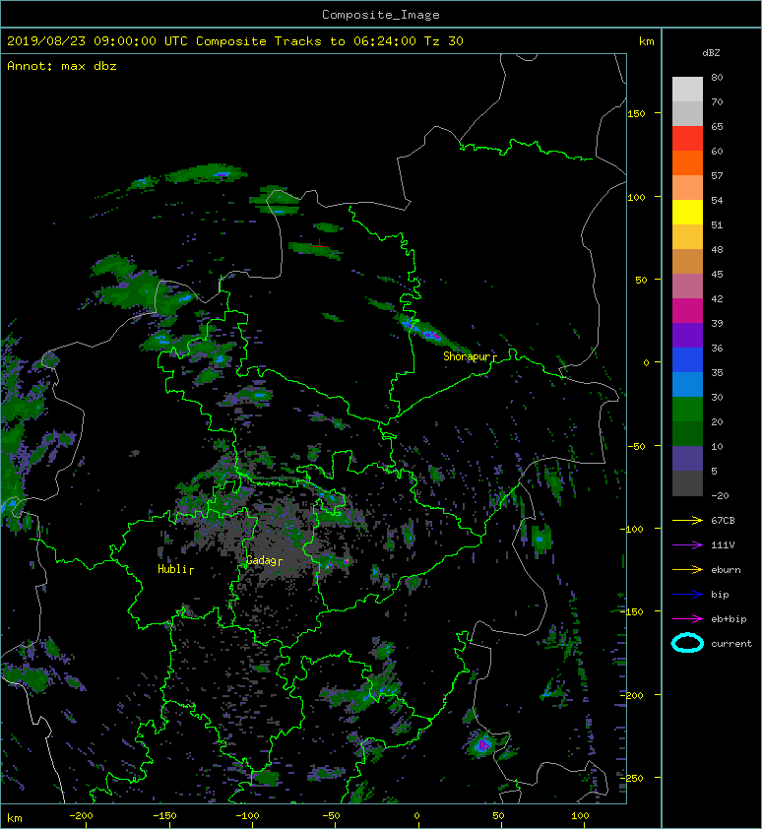The image size is (762, 829).
Task: Click the strong magenta echo cell near Shorapur
Action: pos(432,335)
